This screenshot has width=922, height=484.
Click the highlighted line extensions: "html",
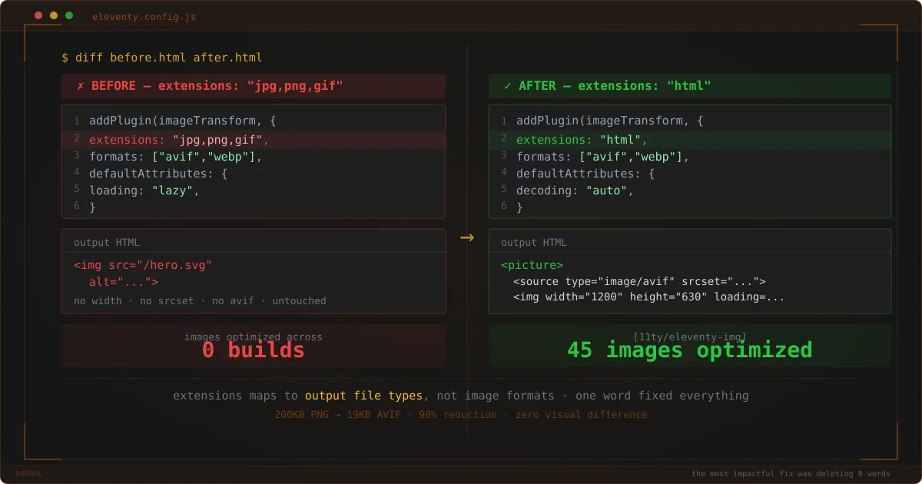tap(690, 140)
